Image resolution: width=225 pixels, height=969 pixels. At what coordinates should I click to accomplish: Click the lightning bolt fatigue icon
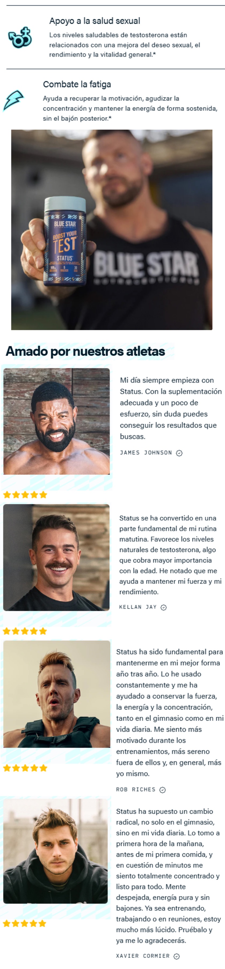tap(13, 100)
